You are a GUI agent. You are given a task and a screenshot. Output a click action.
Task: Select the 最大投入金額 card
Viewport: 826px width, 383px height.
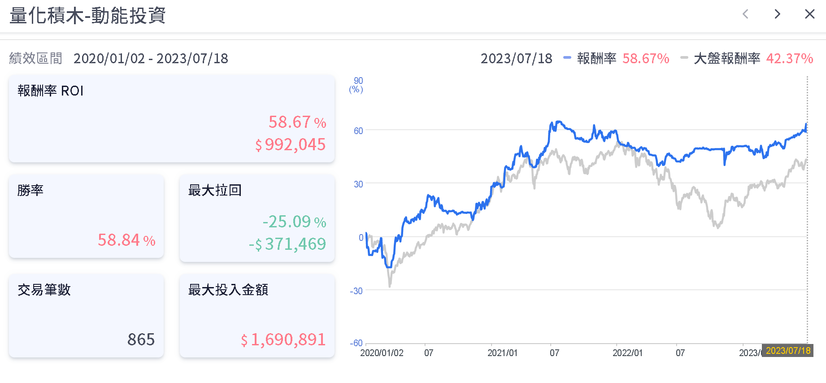pyautogui.click(x=257, y=316)
